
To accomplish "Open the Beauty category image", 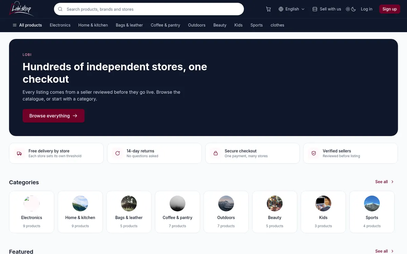I will pyautogui.click(x=275, y=204).
